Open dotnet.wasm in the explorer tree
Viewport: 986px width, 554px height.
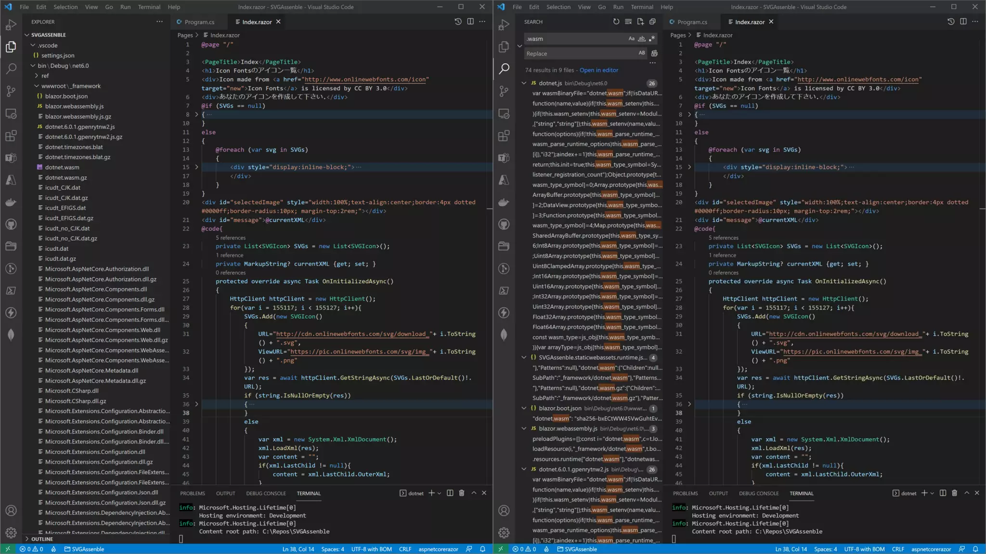coord(62,167)
